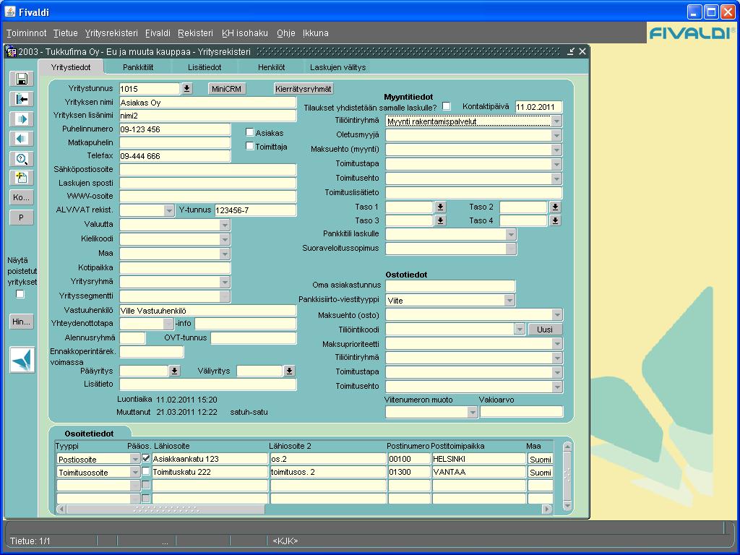
Task: Open Taso 2 lookup arrow button
Action: [555, 207]
